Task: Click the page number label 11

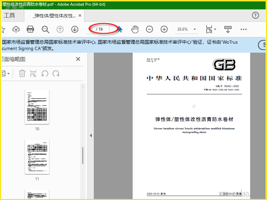Action: 37,179
